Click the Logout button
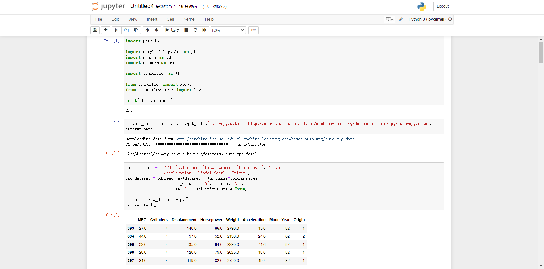 point(443,7)
